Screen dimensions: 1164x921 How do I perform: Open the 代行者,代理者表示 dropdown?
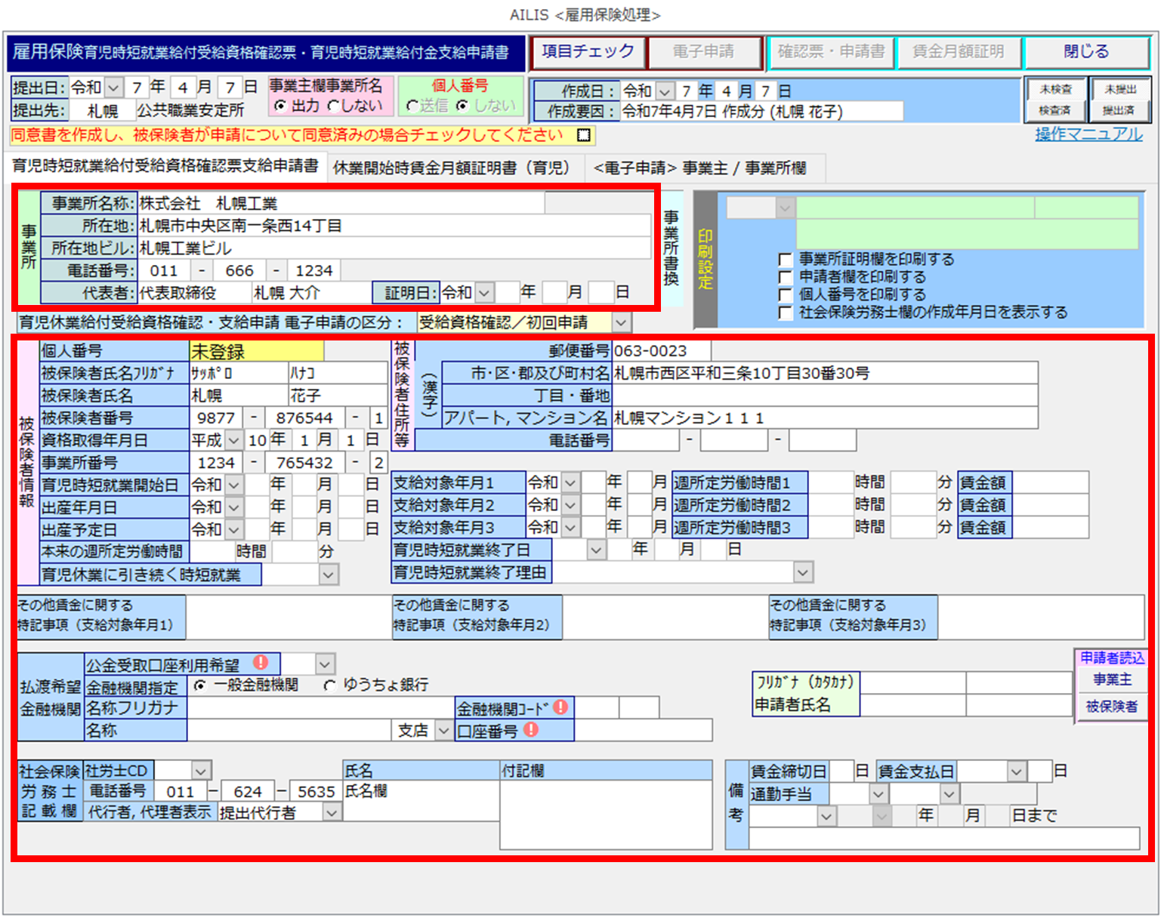pyautogui.click(x=332, y=812)
